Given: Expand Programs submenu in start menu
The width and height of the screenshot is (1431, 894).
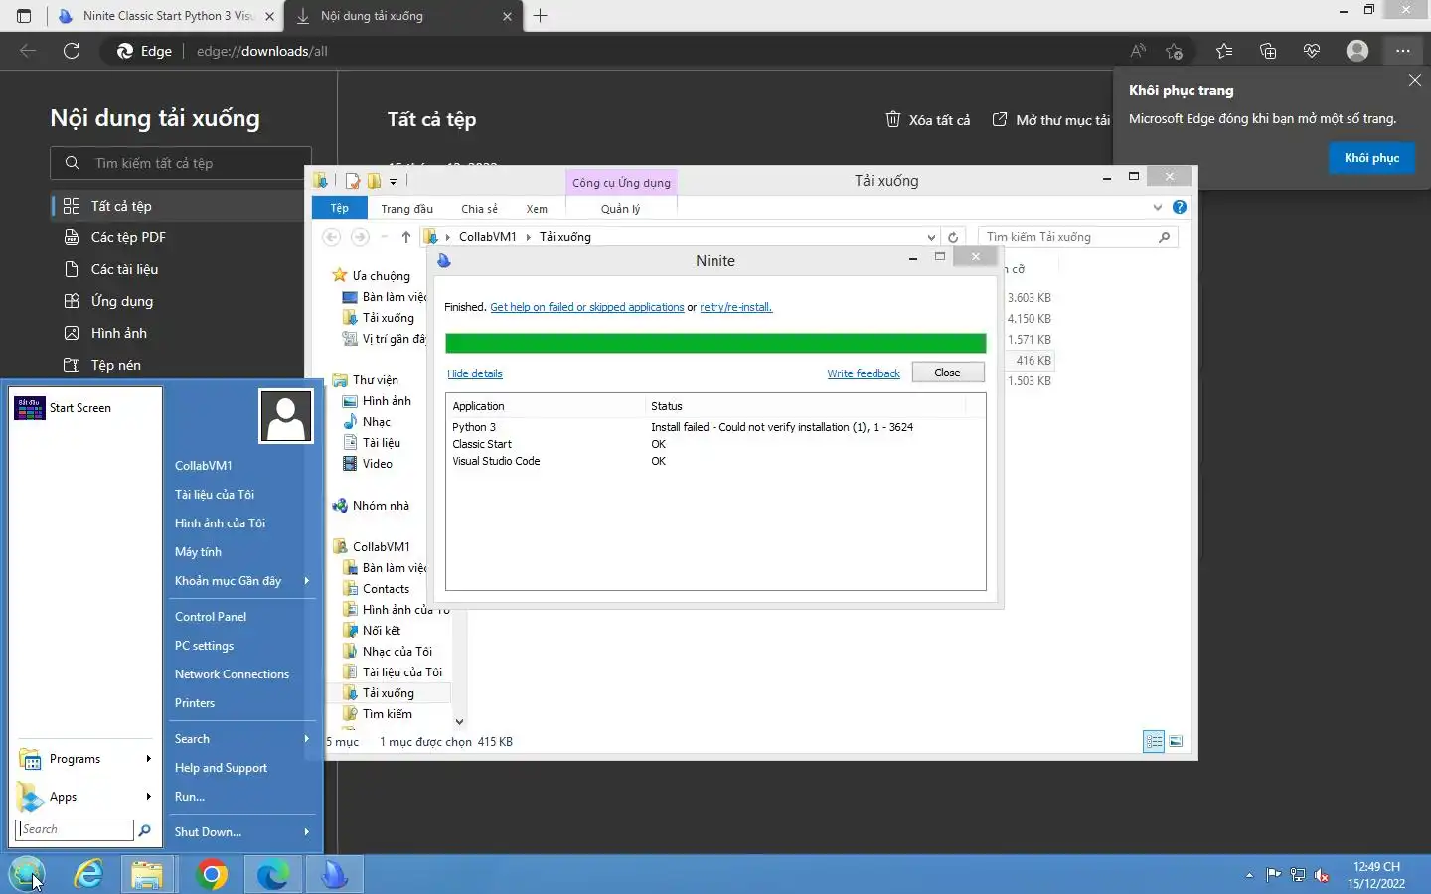Looking at the screenshot, I should coord(85,759).
